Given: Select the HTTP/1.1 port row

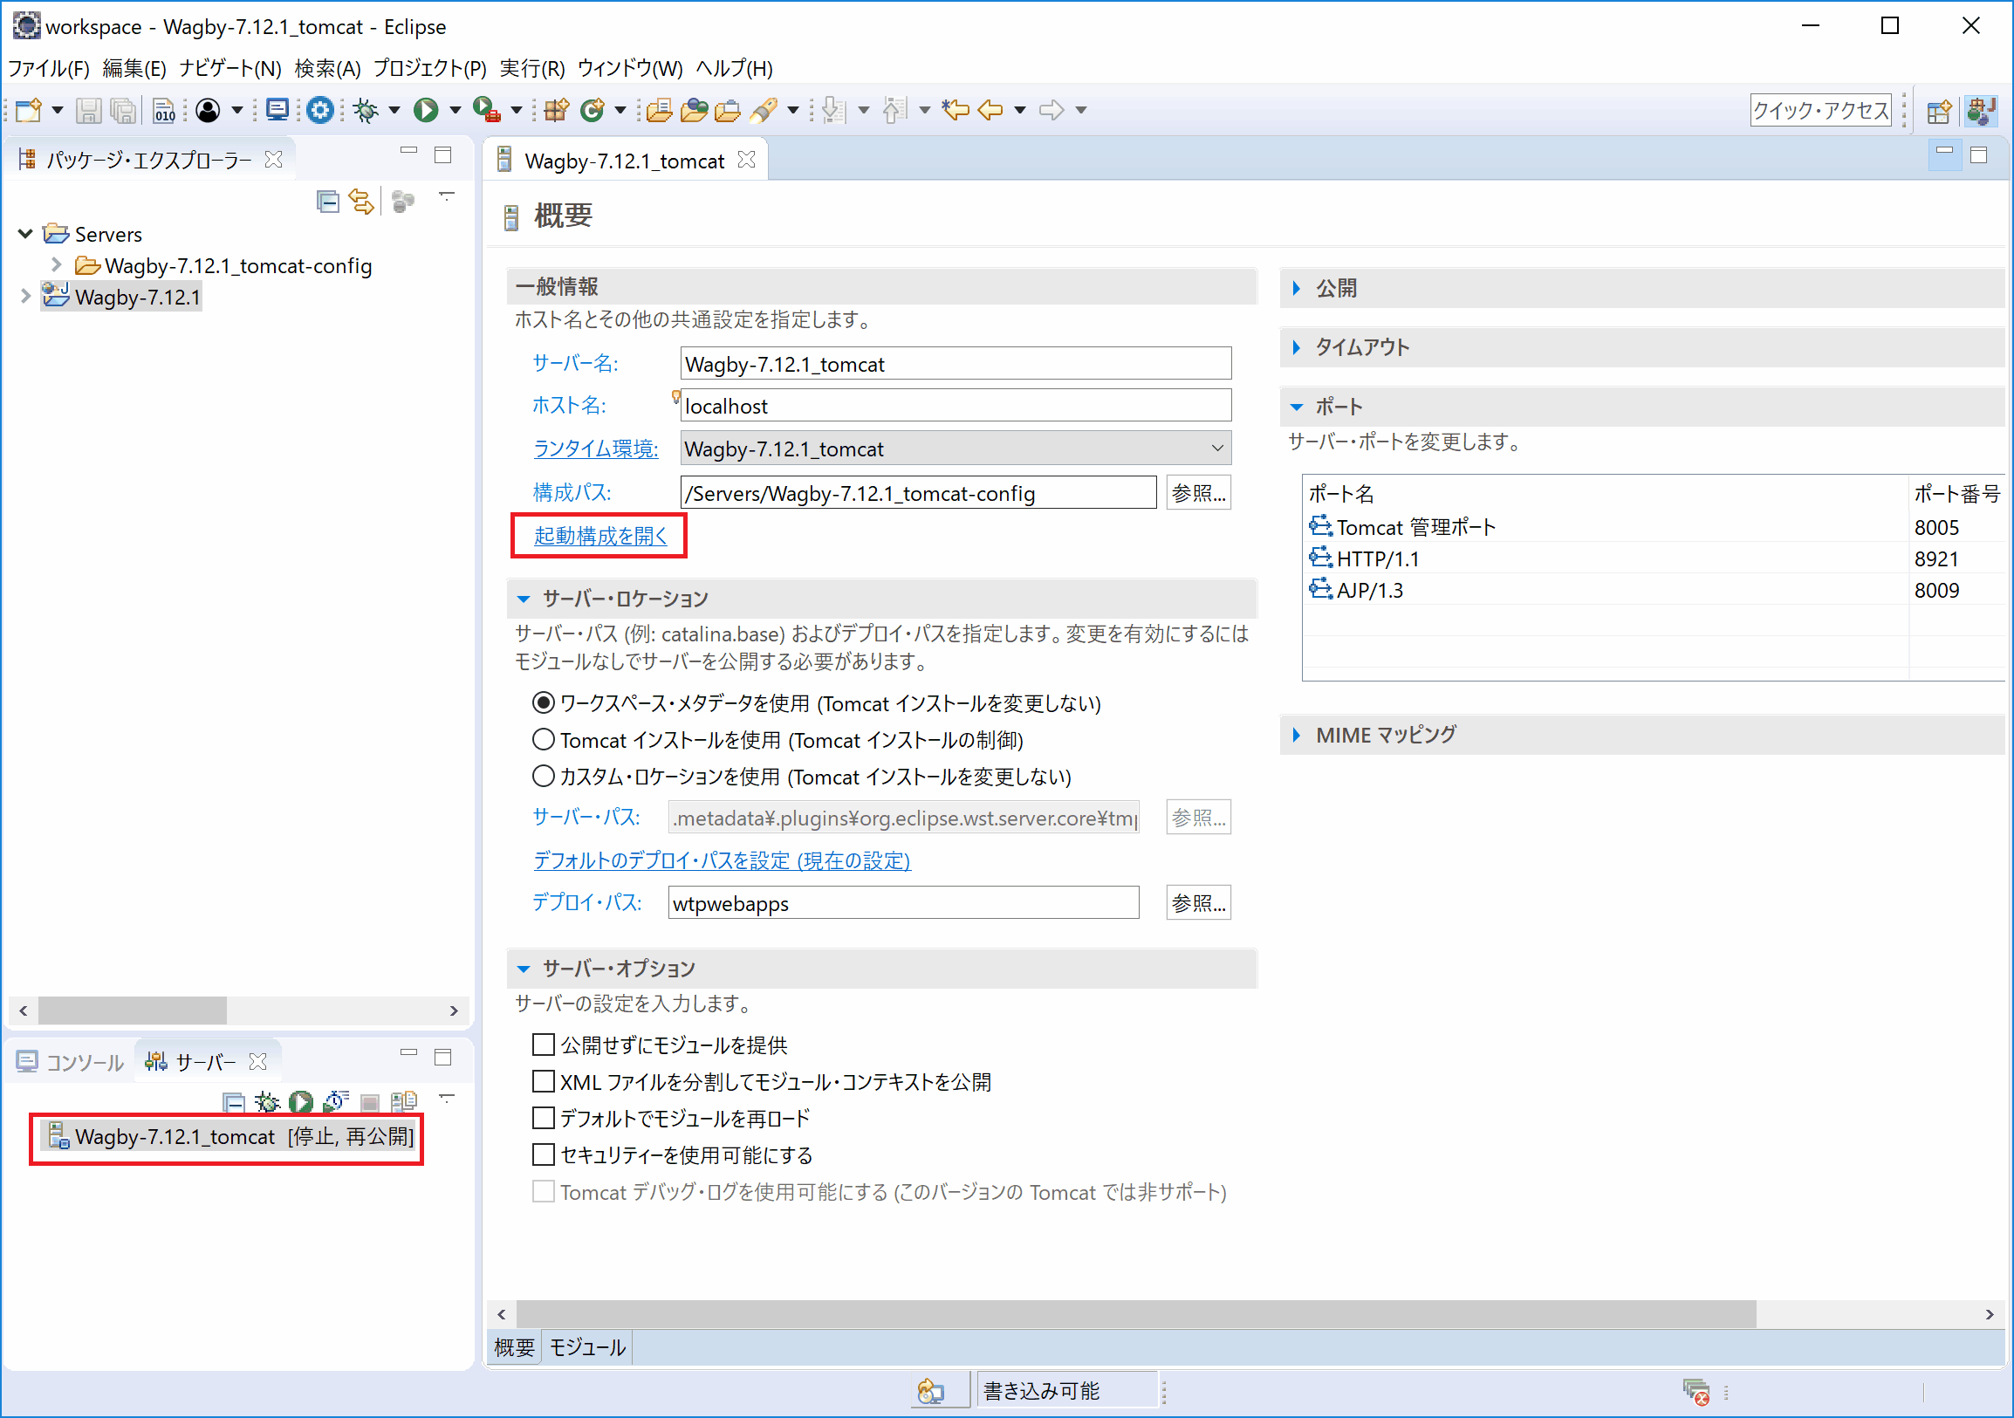Looking at the screenshot, I should (1654, 558).
